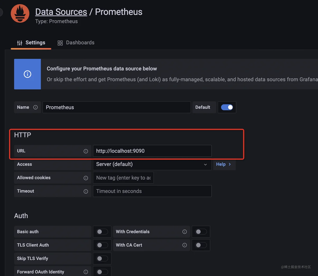Click the info icon beside Timeout
Screen dimensions: 318x276
86,191
